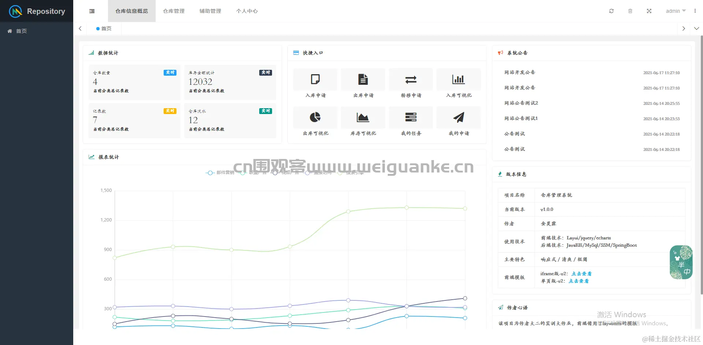Click the 报表统计 line chart icon
The image size is (703, 345).
coord(92,157)
